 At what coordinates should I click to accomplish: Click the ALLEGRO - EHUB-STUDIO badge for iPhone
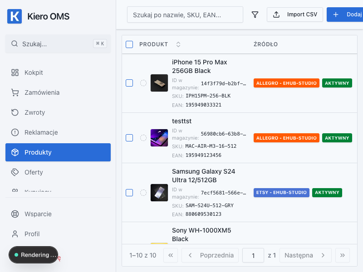point(286,83)
